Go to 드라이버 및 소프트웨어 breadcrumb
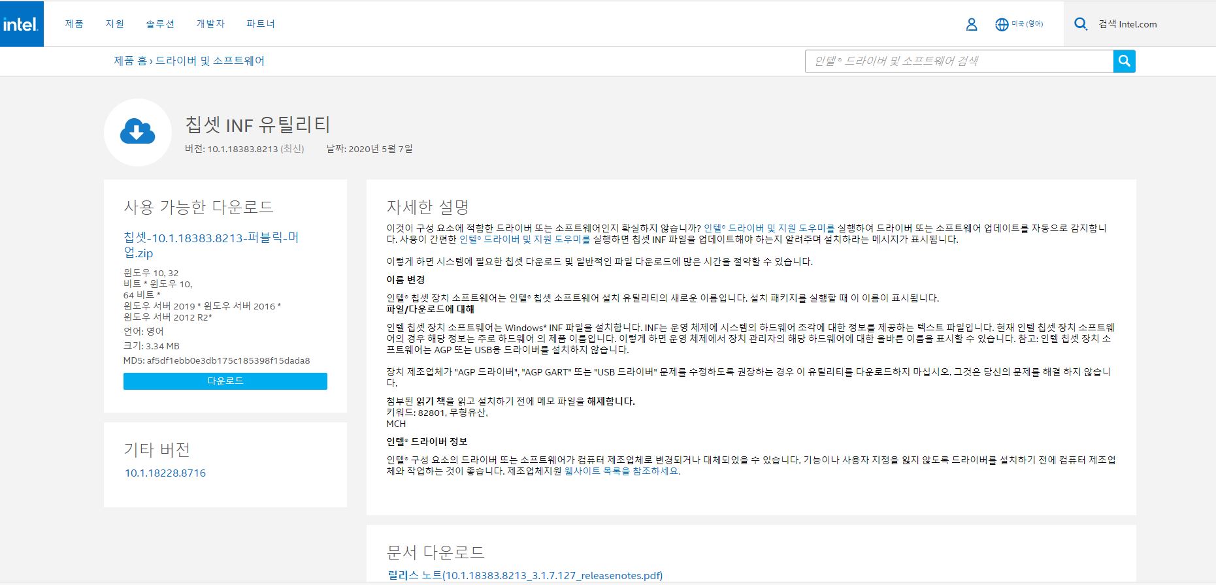The width and height of the screenshot is (1216, 585). point(210,61)
